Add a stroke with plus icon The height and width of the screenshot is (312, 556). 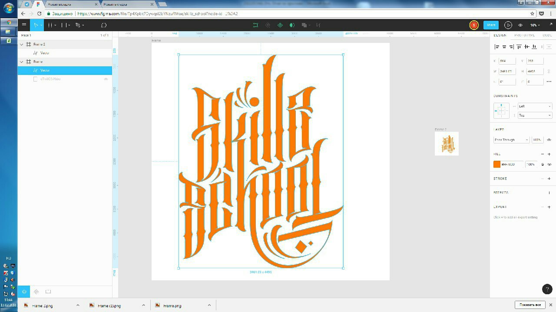pos(549,179)
